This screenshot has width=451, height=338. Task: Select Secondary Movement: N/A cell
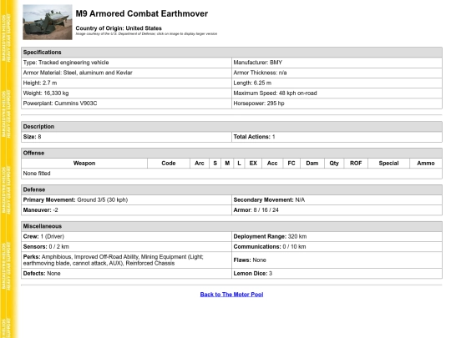coord(337,199)
